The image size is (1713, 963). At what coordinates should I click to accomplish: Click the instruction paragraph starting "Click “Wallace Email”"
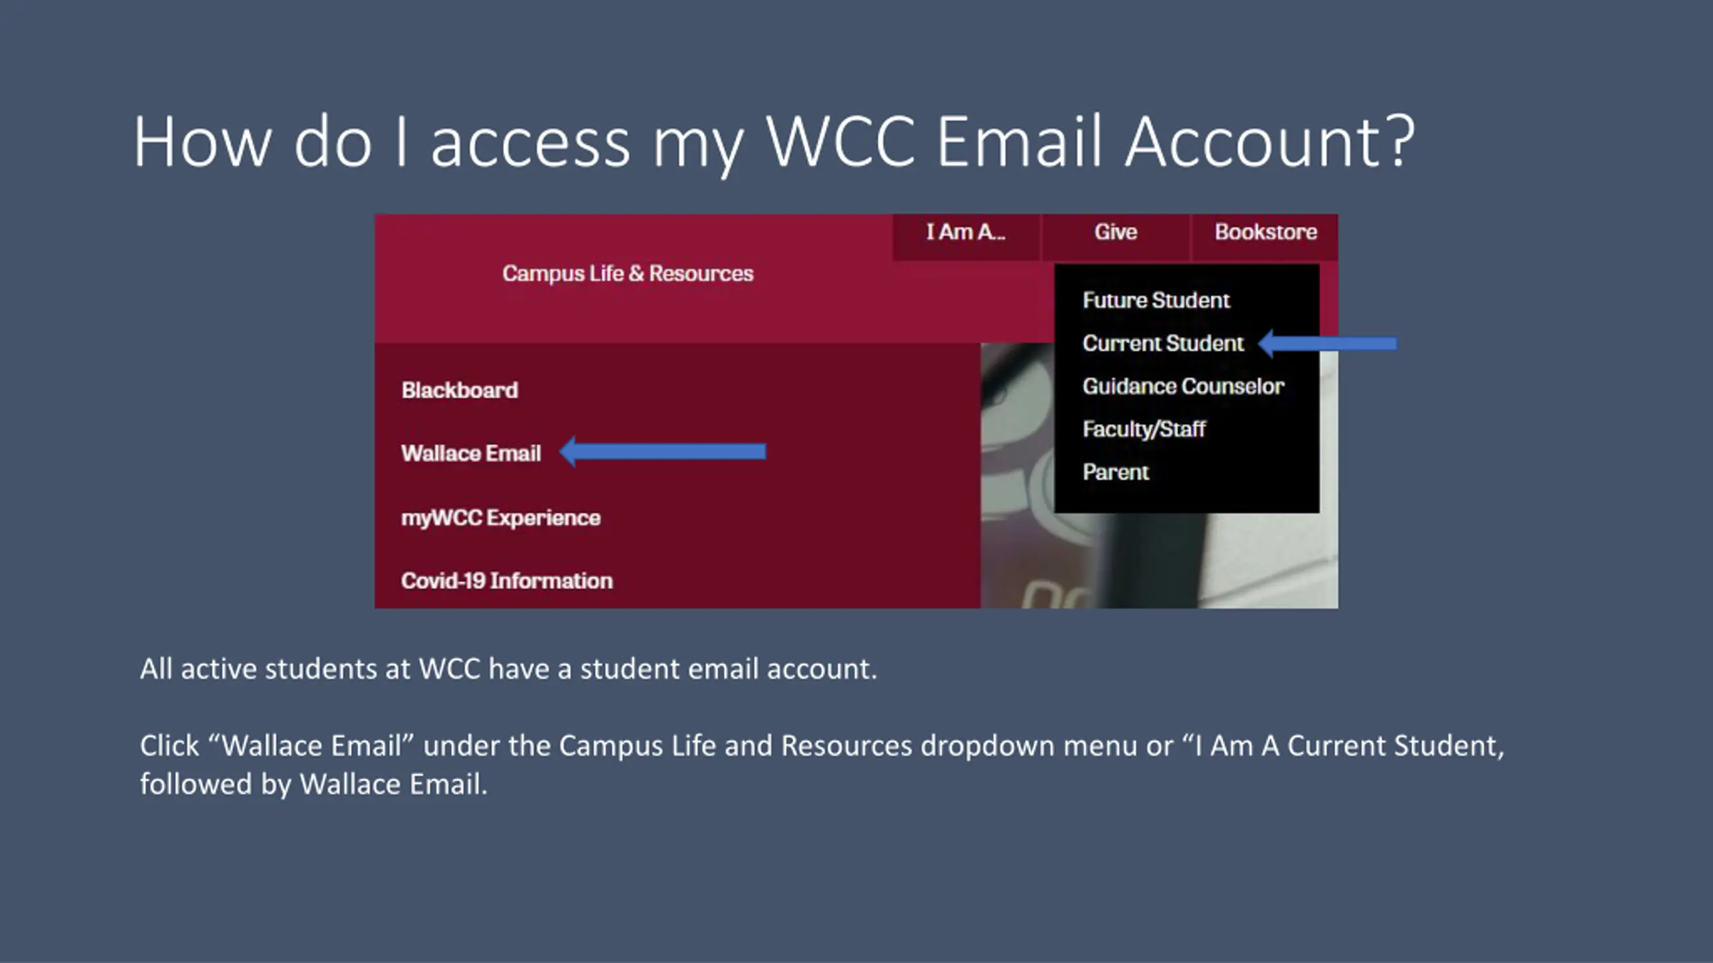822,764
